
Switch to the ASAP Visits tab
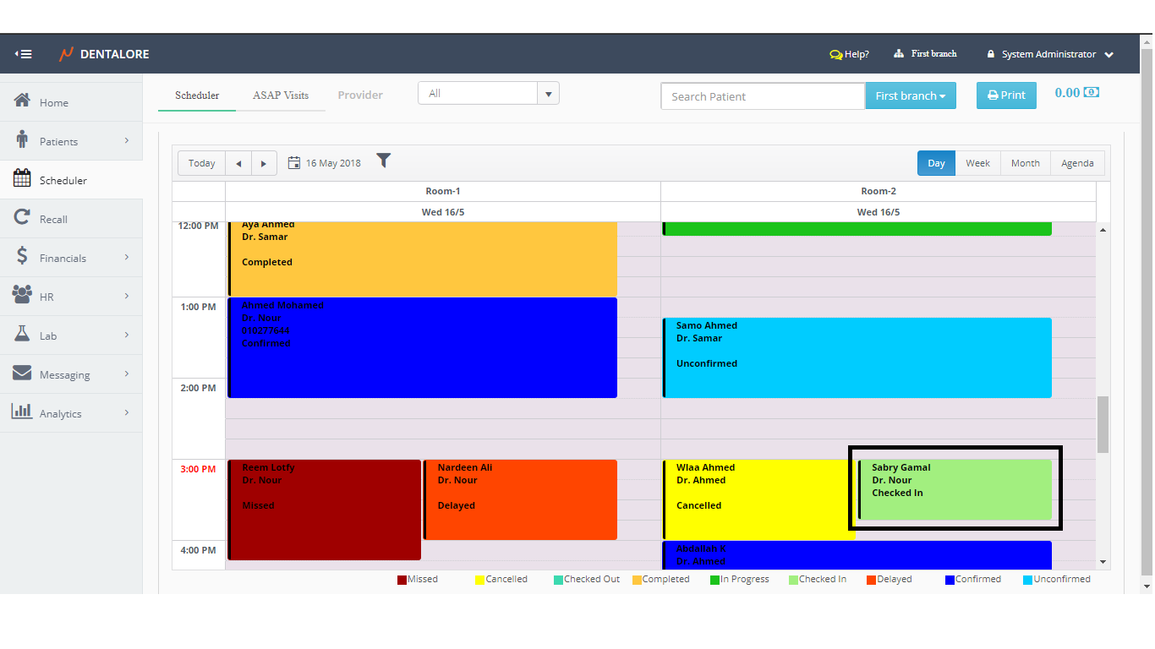tap(281, 95)
